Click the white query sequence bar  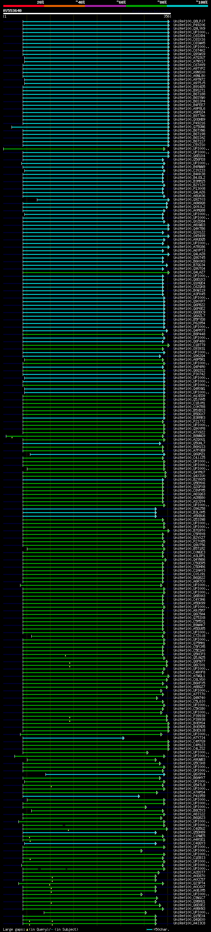click(x=87, y=13)
